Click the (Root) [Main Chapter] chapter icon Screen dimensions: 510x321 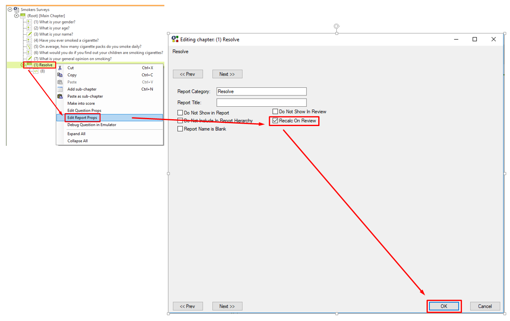tap(23, 16)
